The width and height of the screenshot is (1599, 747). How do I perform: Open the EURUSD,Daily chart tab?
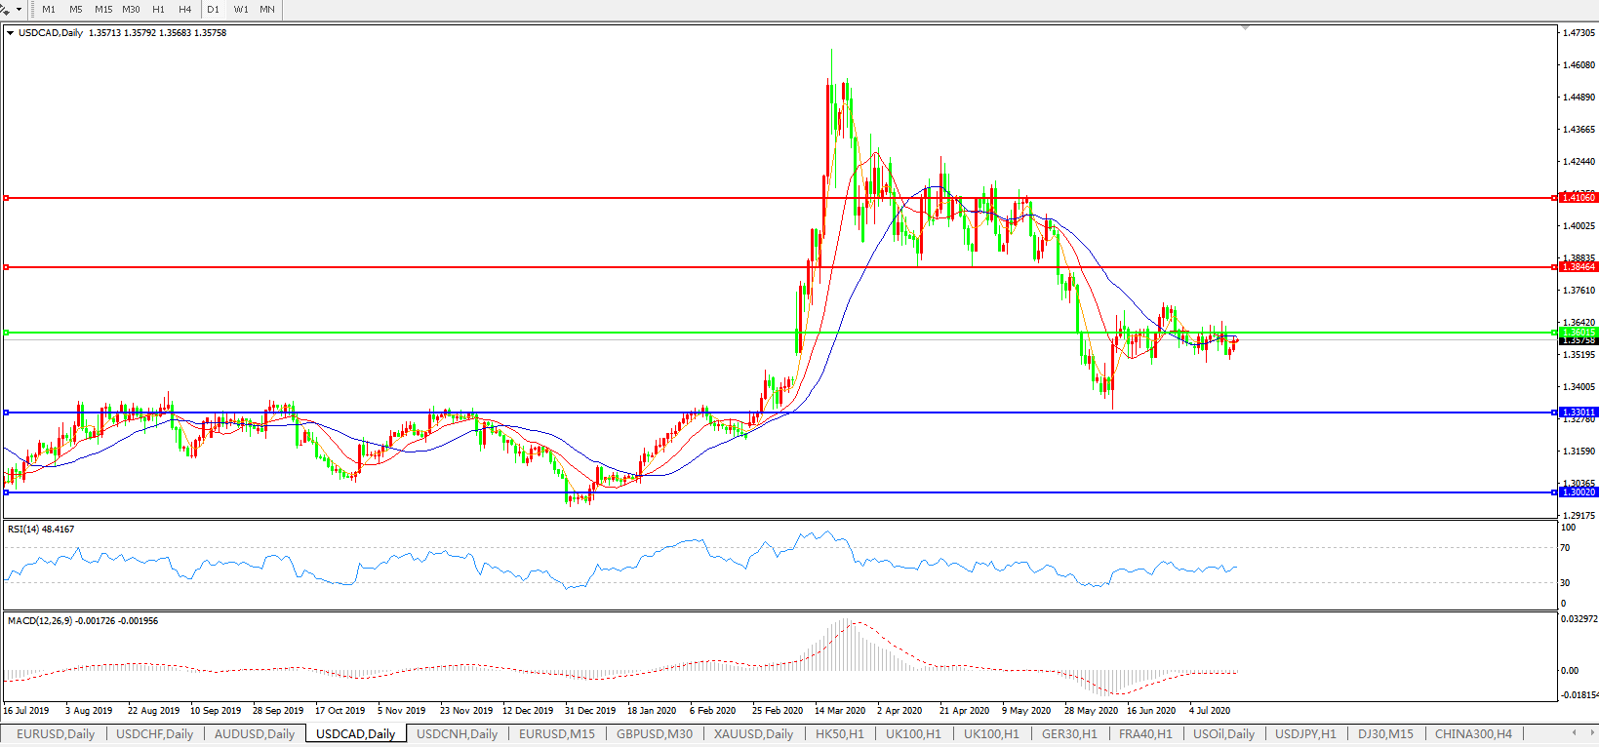coord(56,734)
